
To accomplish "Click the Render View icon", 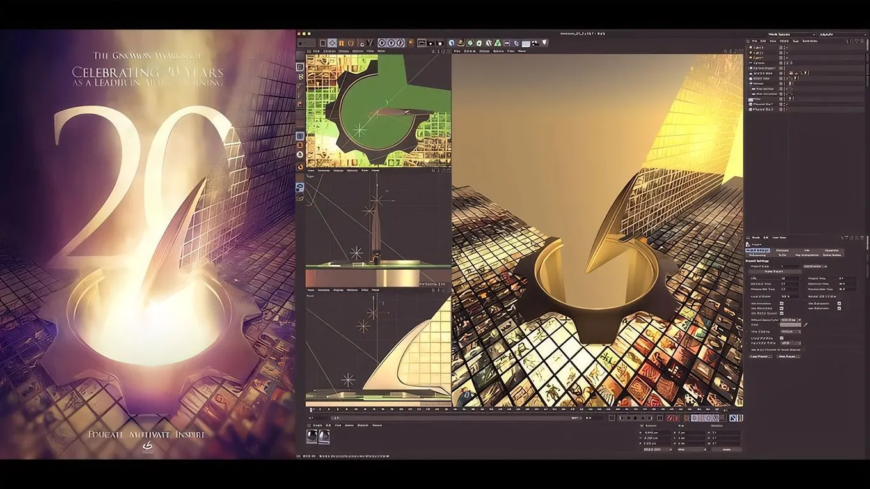I will coord(420,43).
